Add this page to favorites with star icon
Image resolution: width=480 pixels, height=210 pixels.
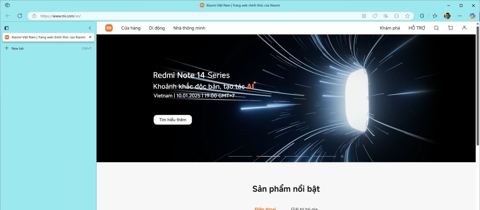point(407,16)
